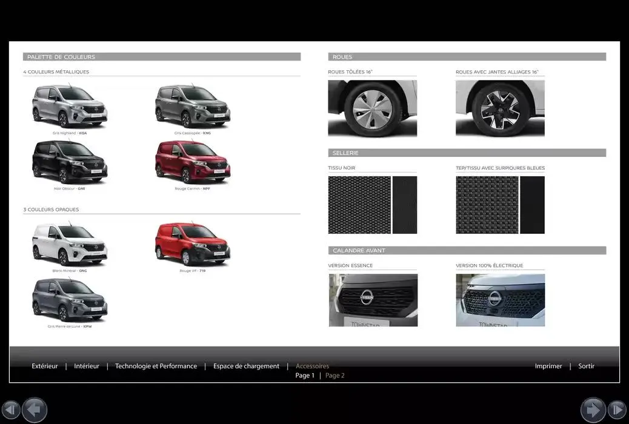
Task: Click the Imprimer button
Action: pyautogui.click(x=548, y=366)
